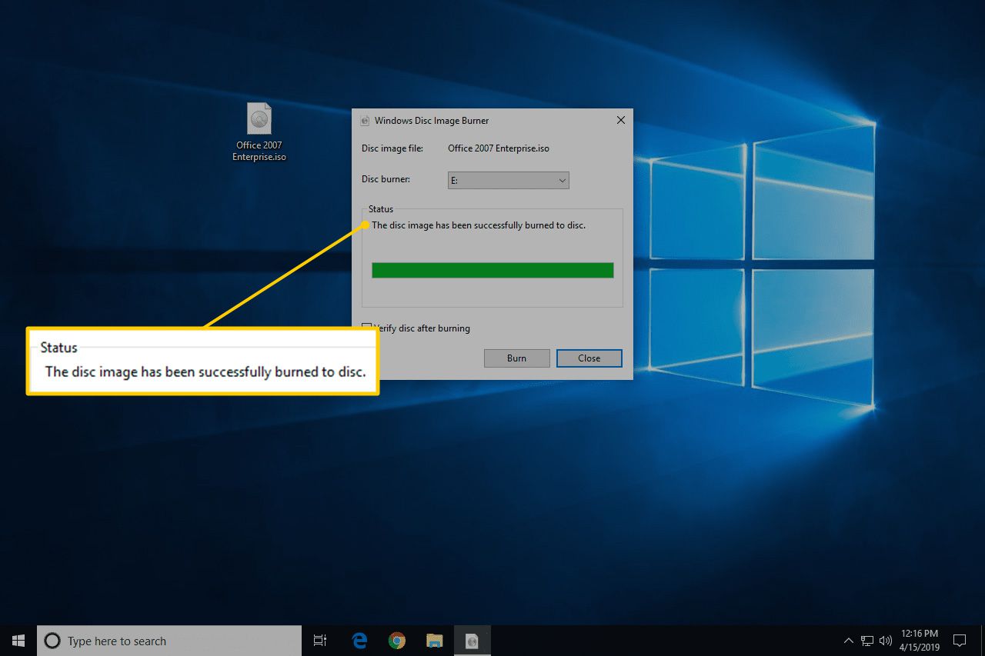Click the green burn progress bar

tap(492, 270)
